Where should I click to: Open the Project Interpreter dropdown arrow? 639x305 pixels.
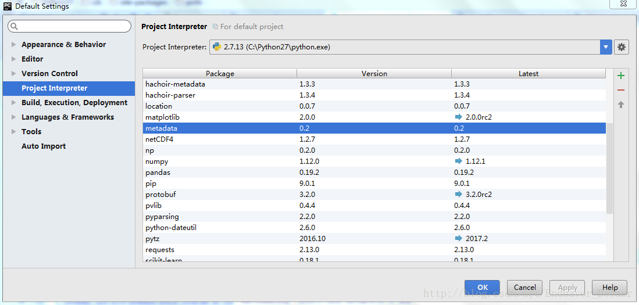(606, 47)
